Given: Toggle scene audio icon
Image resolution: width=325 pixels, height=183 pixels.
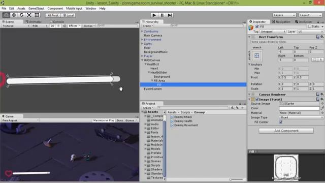Looking at the screenshot, I should point(64,26).
